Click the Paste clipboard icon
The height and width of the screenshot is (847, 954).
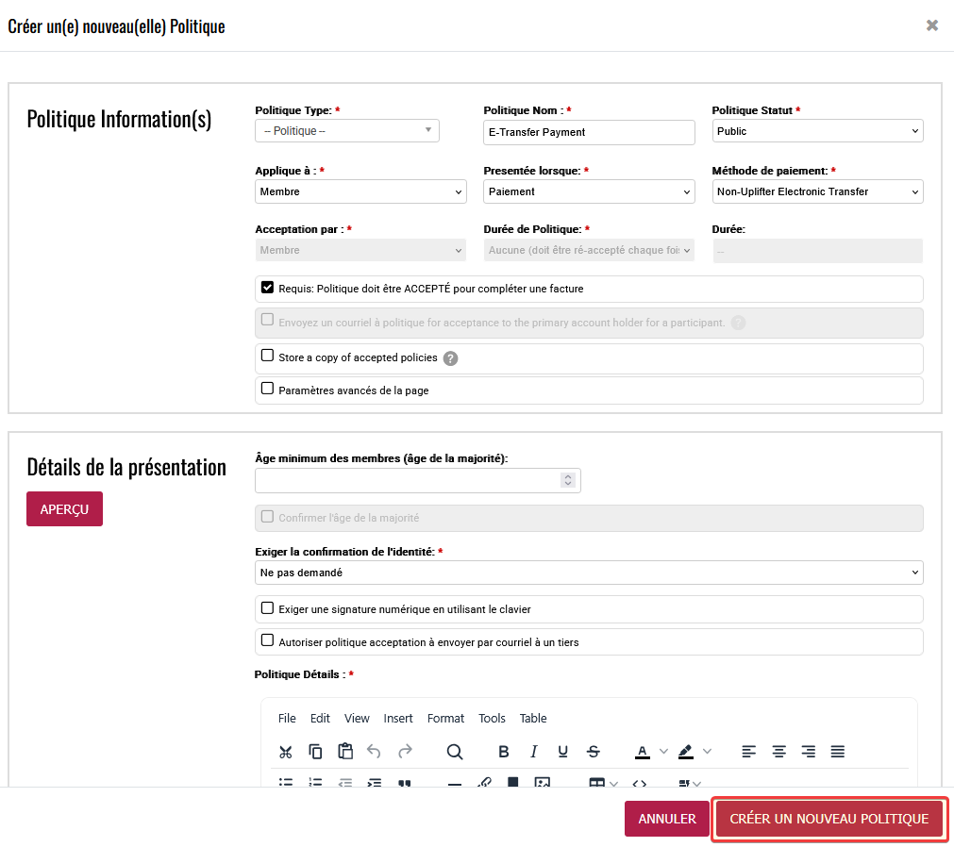tap(345, 752)
